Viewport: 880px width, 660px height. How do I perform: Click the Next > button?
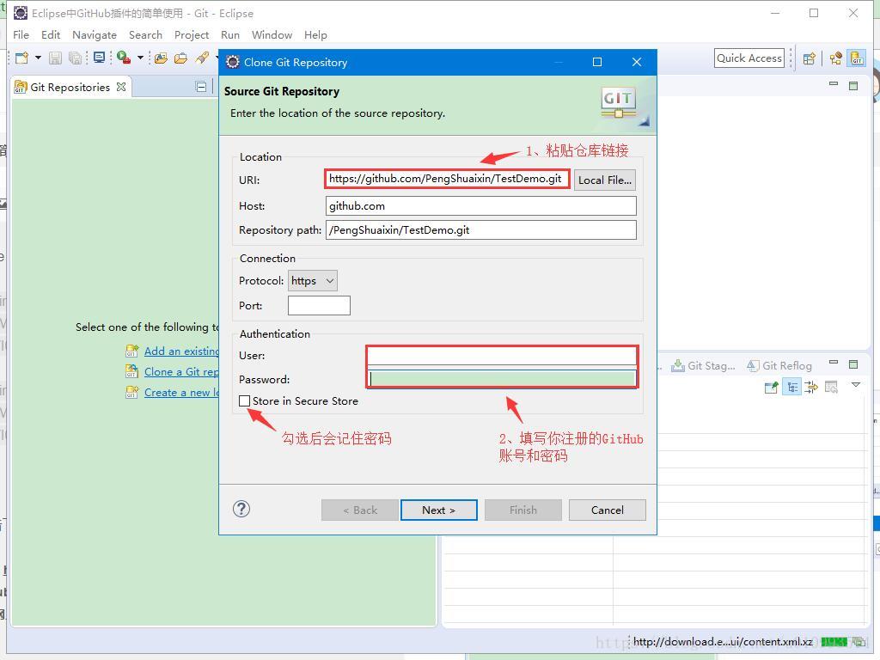pyautogui.click(x=439, y=510)
